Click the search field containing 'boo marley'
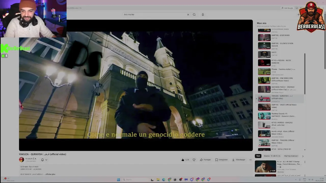 tap(155, 14)
